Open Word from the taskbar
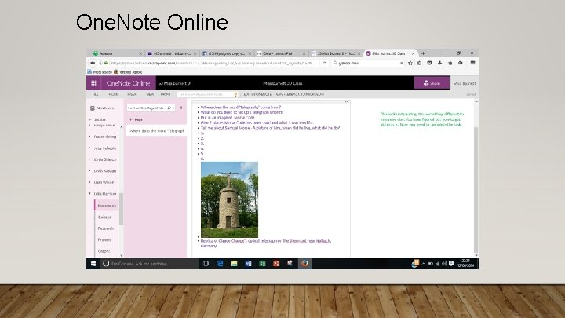The height and width of the screenshot is (318, 565). [248, 264]
